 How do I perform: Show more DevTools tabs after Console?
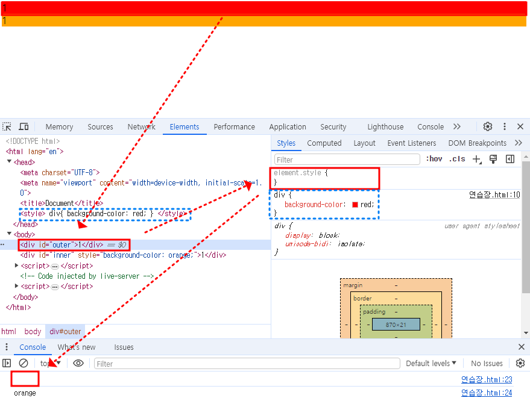pos(456,126)
